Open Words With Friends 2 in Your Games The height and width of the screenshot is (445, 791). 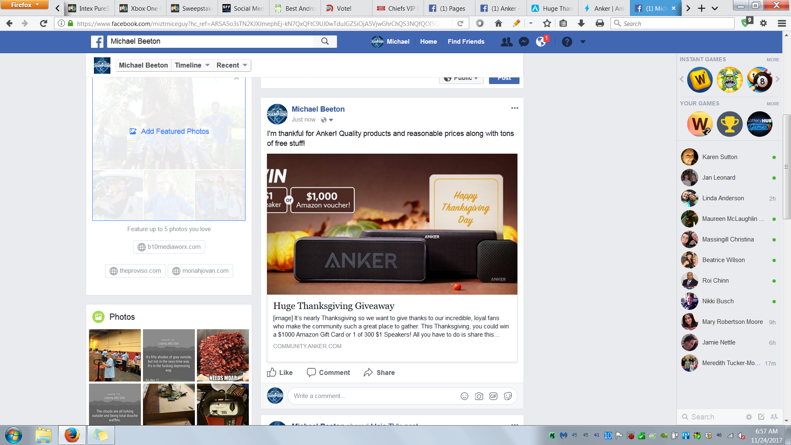tap(700, 124)
